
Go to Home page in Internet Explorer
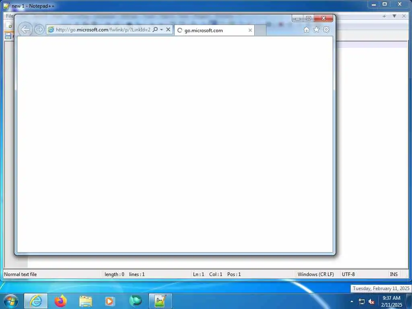coord(306,29)
